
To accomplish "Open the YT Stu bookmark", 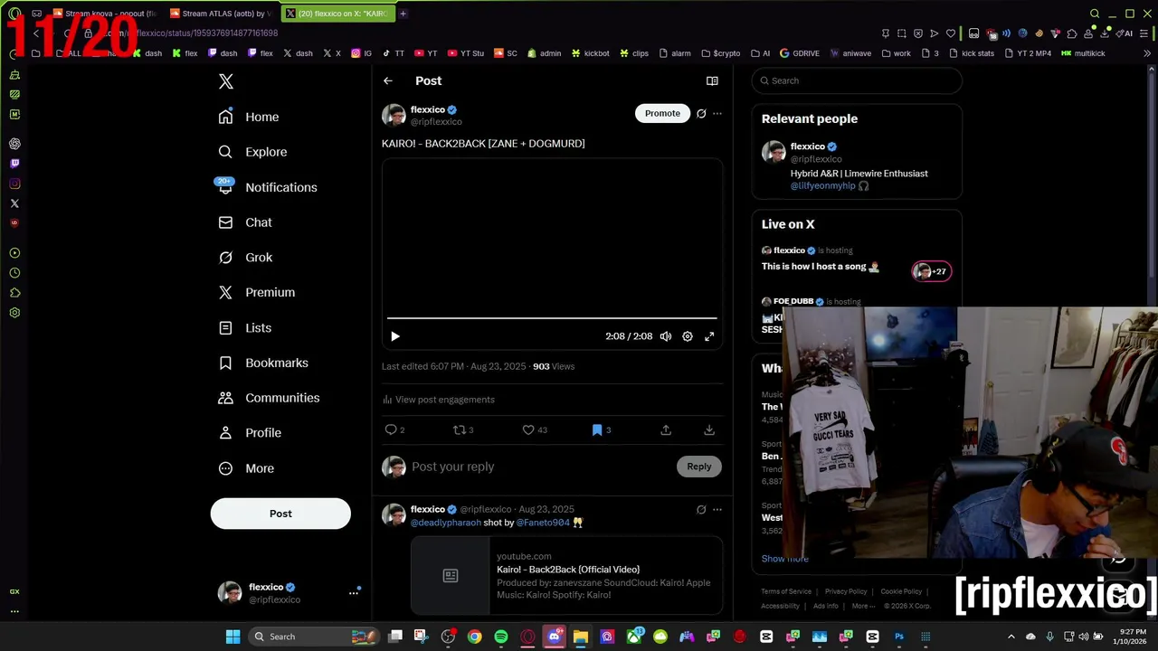I will click(x=466, y=53).
